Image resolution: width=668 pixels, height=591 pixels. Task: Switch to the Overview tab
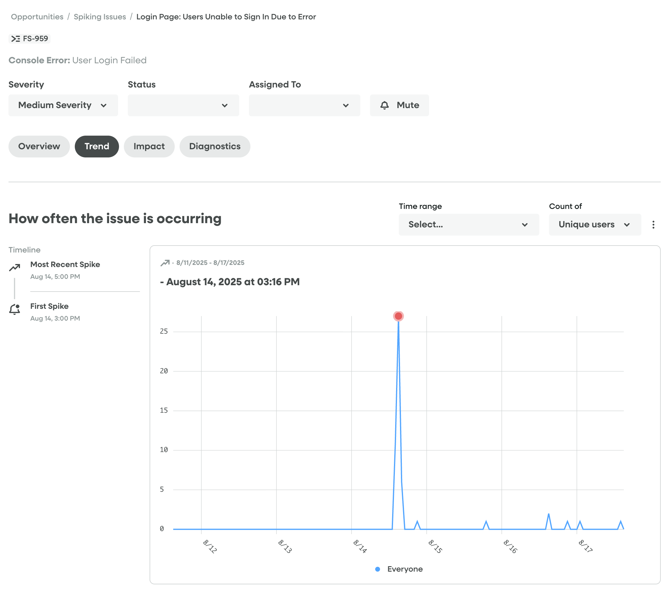(39, 146)
